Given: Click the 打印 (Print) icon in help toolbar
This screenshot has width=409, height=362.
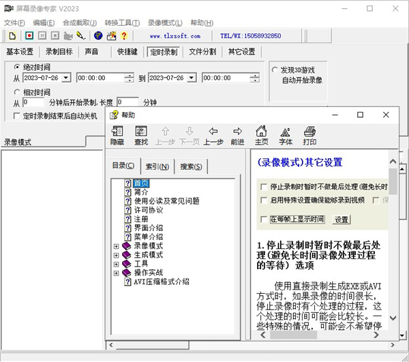Looking at the screenshot, I should click(x=309, y=136).
